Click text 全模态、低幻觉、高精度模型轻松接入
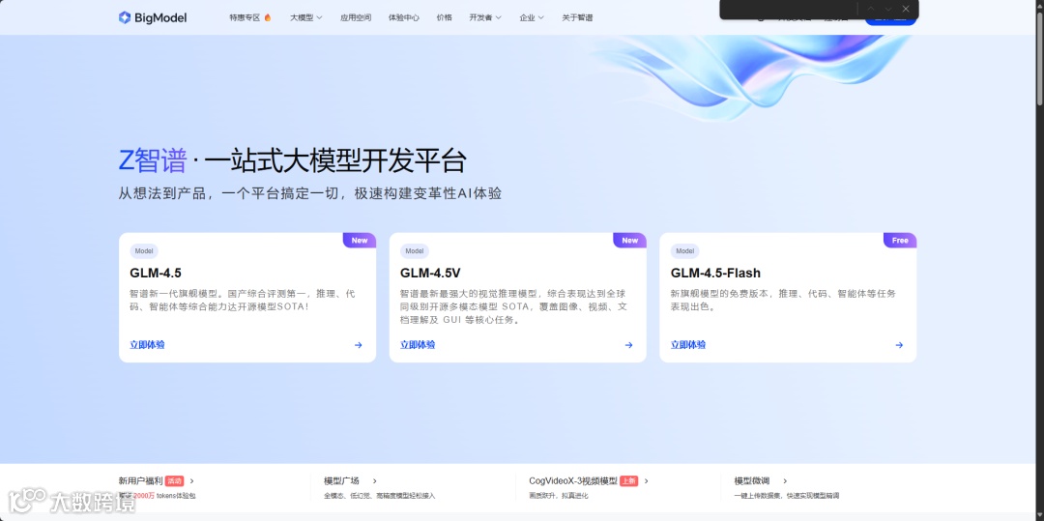 (x=380, y=497)
